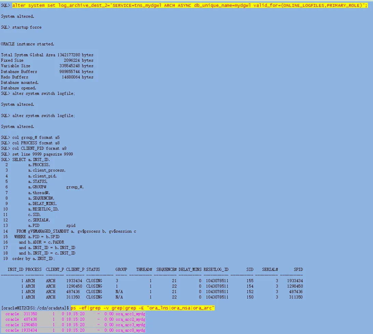Click GROUP value 3 in first row
The width and height of the screenshot is (373, 334).
(117, 281)
